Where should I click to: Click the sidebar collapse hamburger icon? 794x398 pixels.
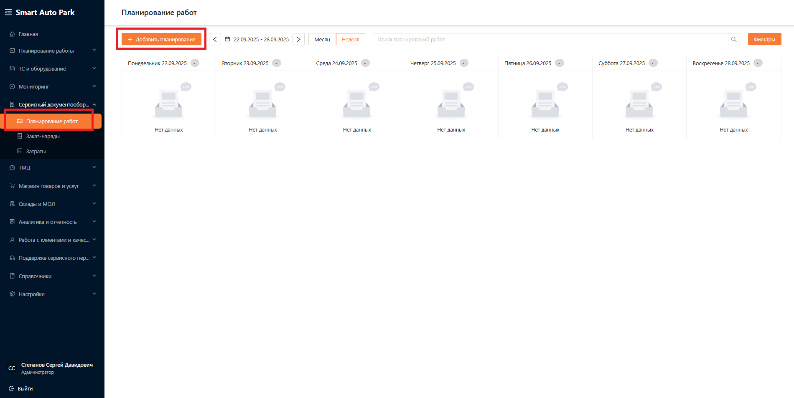tap(8, 13)
